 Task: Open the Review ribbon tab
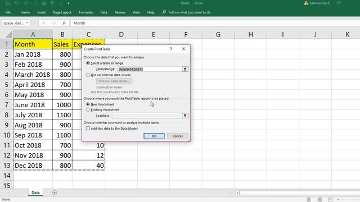tap(120, 12)
